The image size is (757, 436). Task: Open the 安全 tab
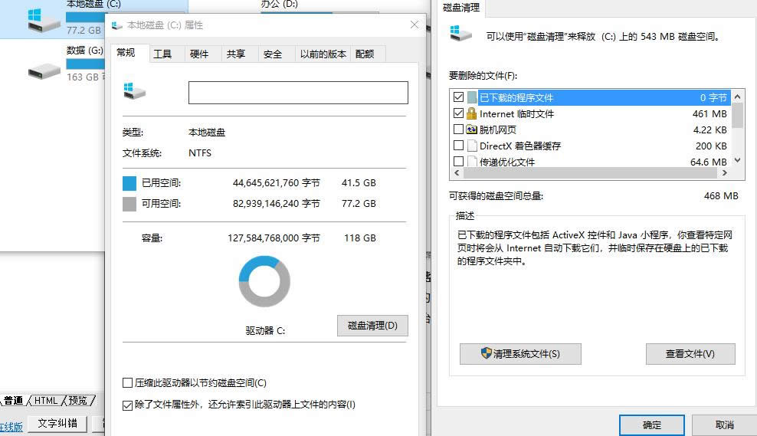tap(272, 54)
